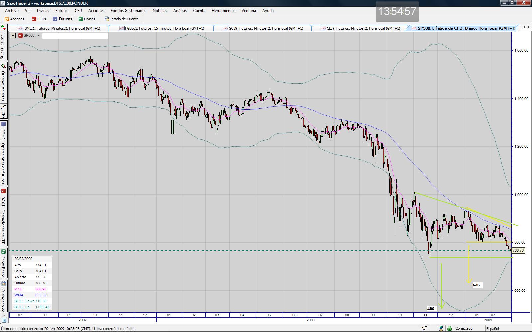Open the Divisas trading module

[x=87, y=19]
